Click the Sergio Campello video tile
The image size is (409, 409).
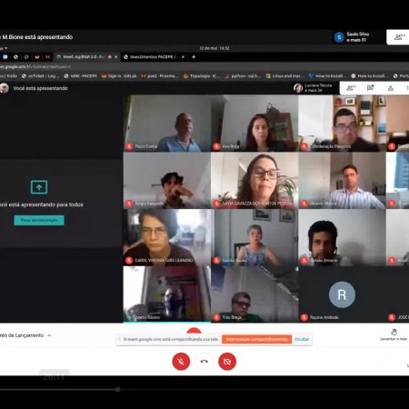(167, 180)
